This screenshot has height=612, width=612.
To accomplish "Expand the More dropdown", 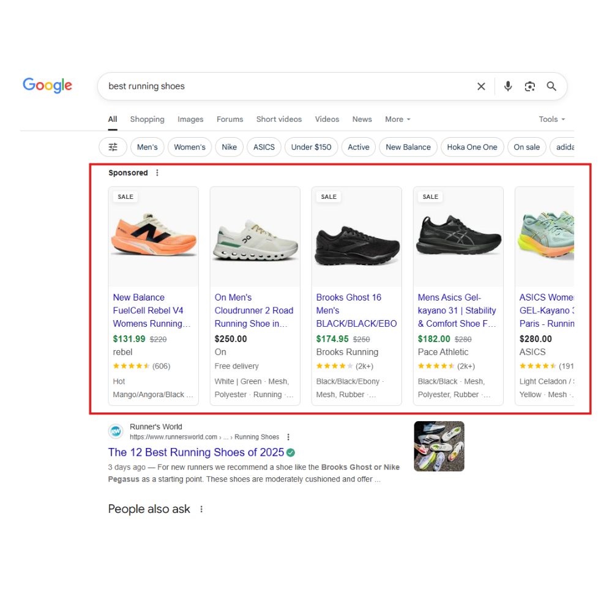I will click(x=398, y=119).
